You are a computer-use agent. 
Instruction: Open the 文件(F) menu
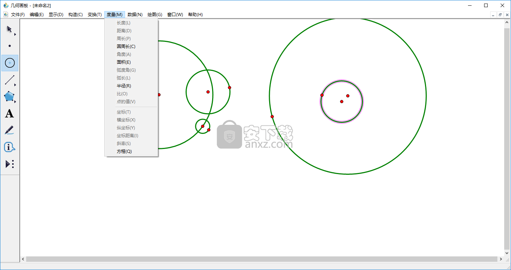18,15
